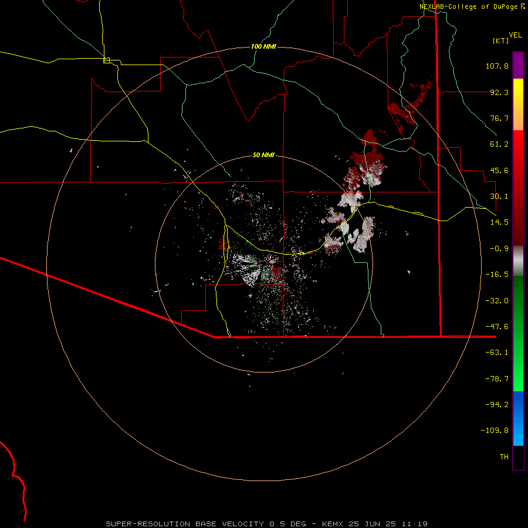Click the -109.8 legend value
The width and height of the screenshot is (528, 528).
495,431
